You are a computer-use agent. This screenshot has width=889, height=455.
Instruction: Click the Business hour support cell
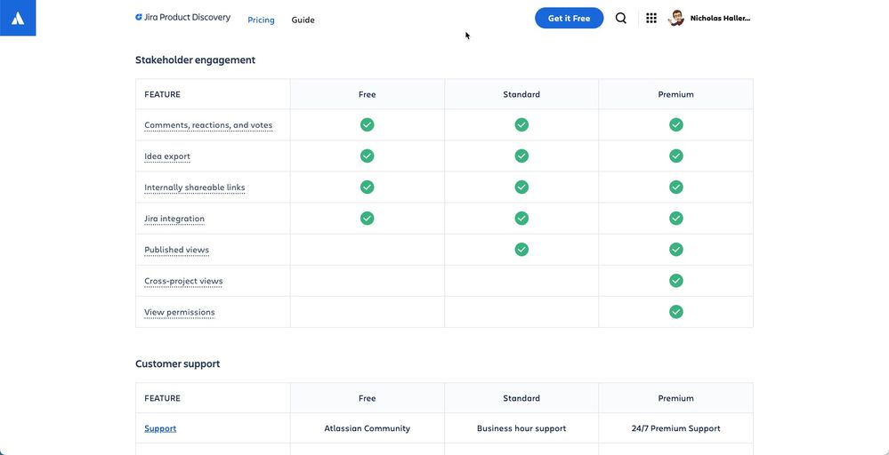(521, 428)
